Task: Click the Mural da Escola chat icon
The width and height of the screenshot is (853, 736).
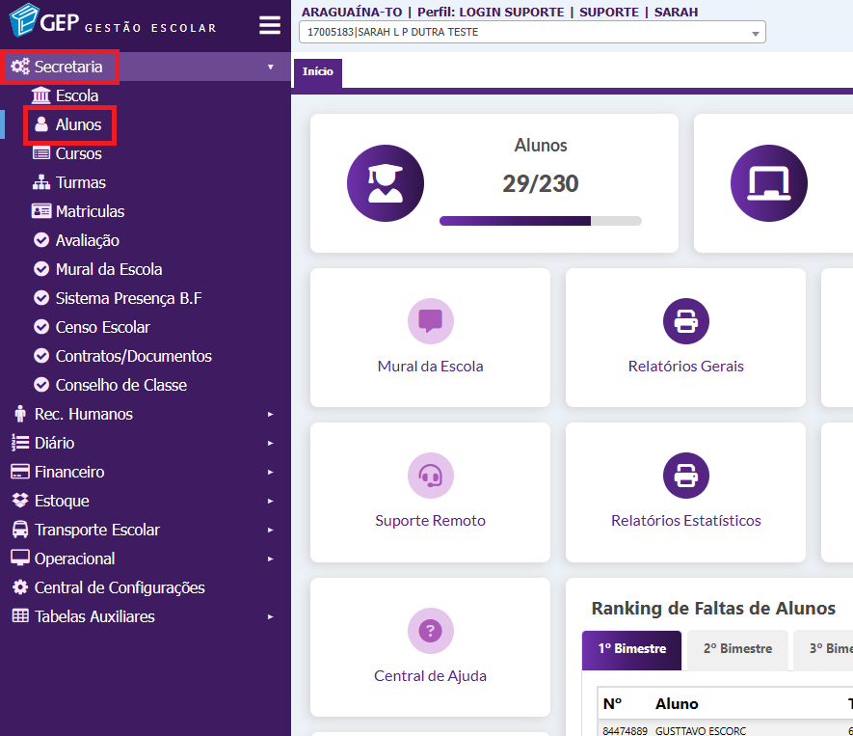Action: (x=430, y=321)
